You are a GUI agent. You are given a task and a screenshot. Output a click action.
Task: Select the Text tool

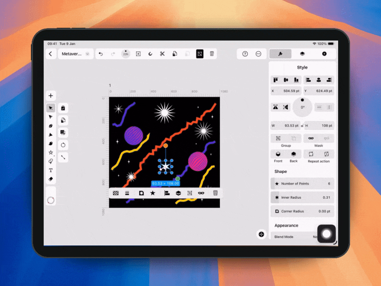pyautogui.click(x=51, y=170)
